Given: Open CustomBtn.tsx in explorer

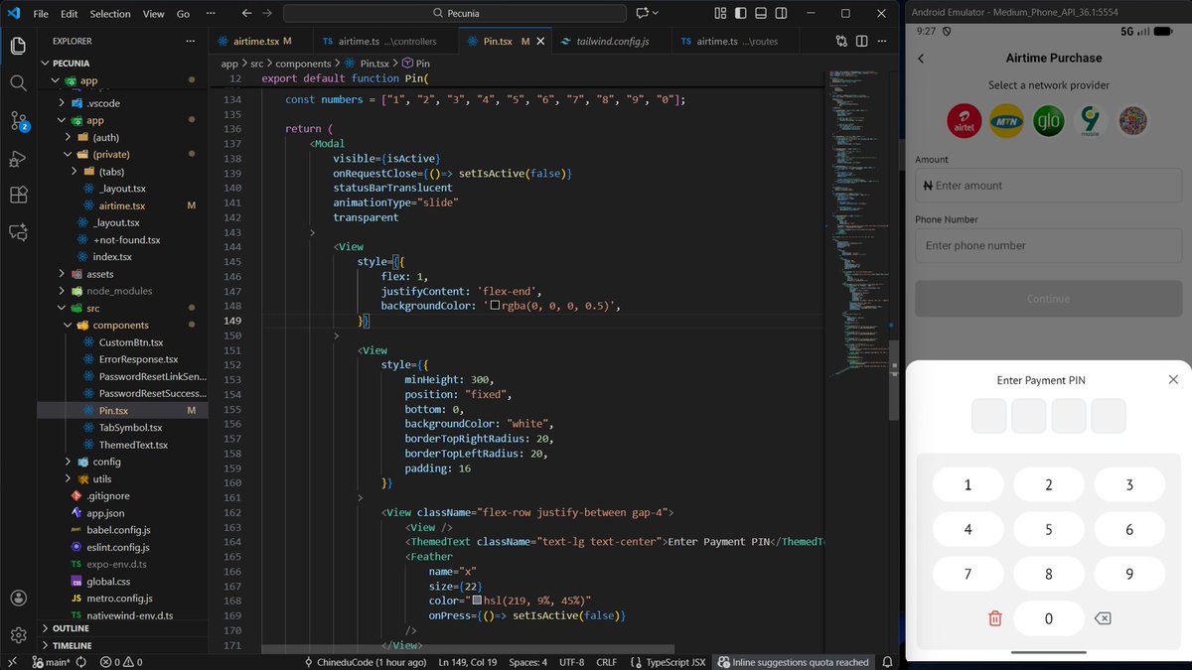Looking at the screenshot, I should pyautogui.click(x=130, y=342).
